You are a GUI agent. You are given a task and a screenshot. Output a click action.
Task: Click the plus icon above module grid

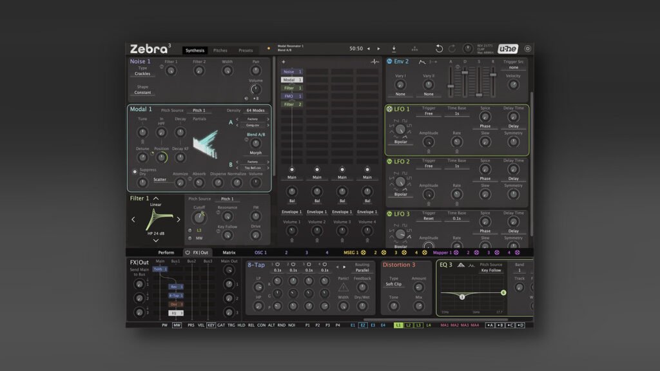point(284,62)
